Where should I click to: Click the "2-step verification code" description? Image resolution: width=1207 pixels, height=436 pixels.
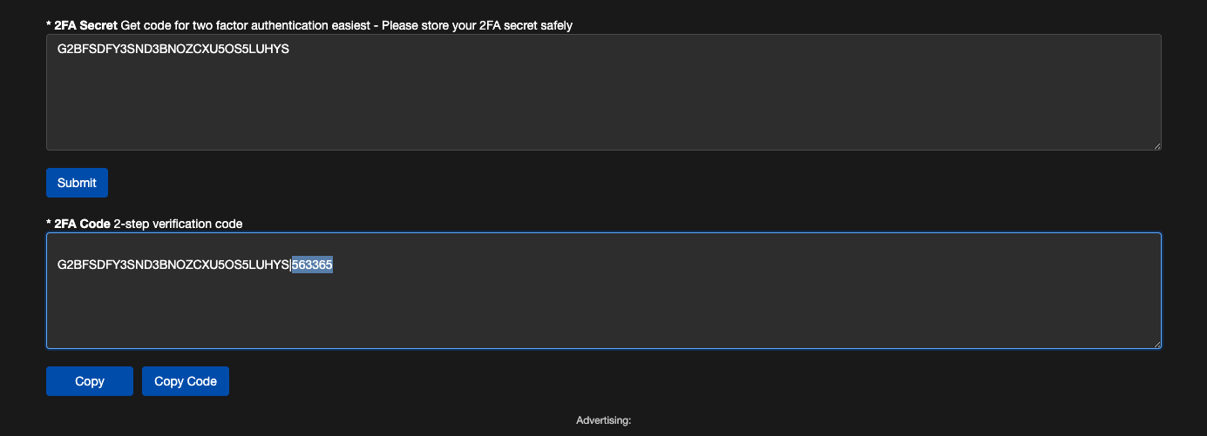click(x=178, y=224)
